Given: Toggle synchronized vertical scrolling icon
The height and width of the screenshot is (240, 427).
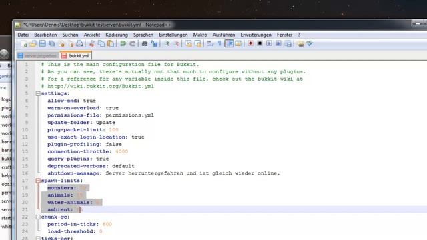Looking at the screenshot, I should (x=188, y=43).
